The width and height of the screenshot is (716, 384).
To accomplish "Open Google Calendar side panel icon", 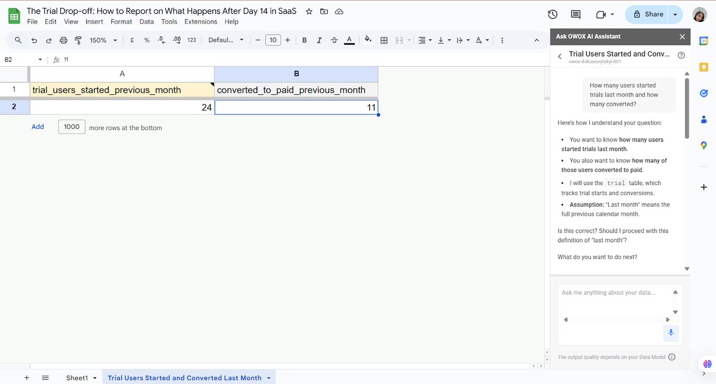I will 703,41.
